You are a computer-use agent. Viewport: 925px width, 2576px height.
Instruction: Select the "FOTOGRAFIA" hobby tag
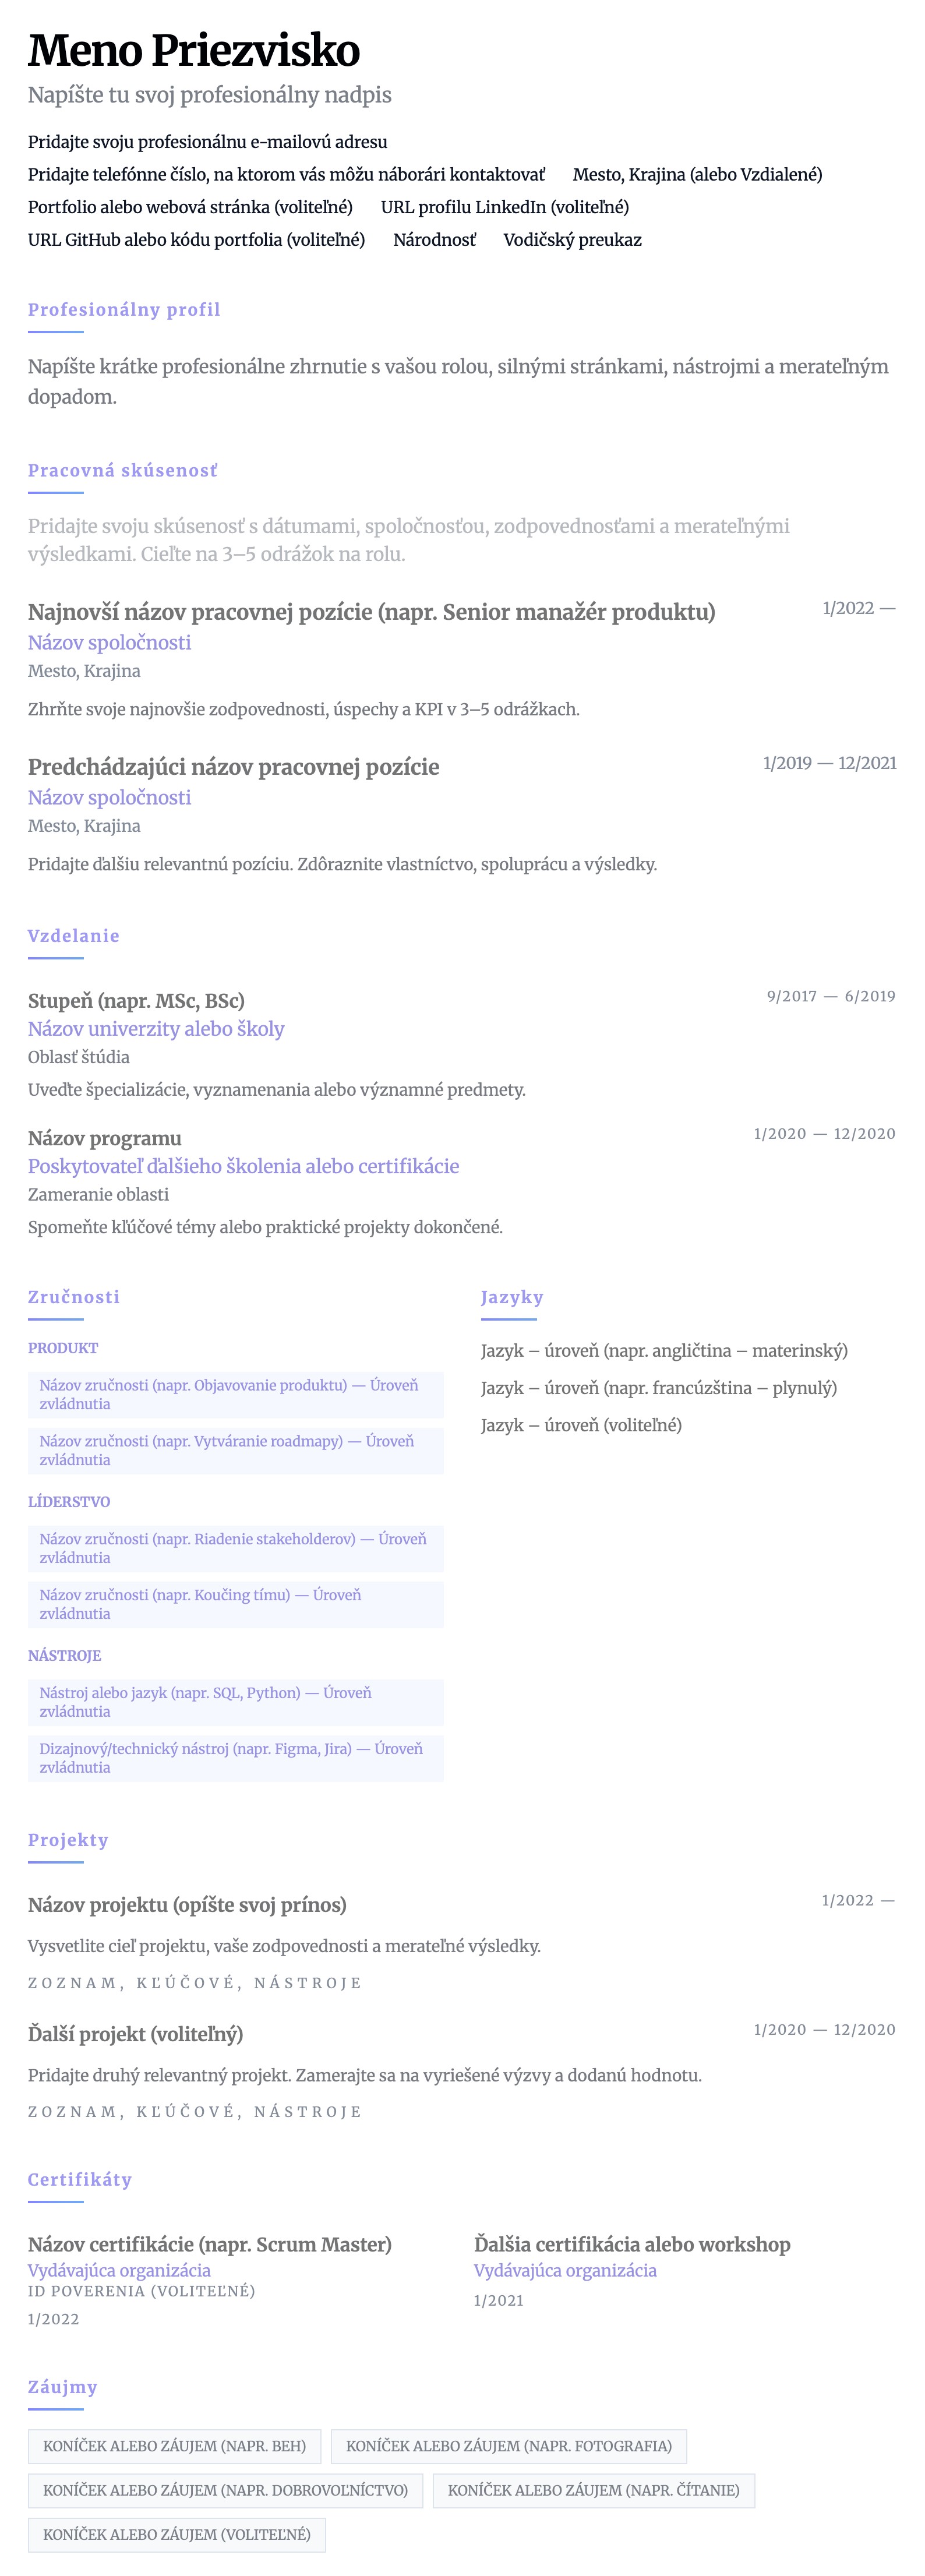508,2446
